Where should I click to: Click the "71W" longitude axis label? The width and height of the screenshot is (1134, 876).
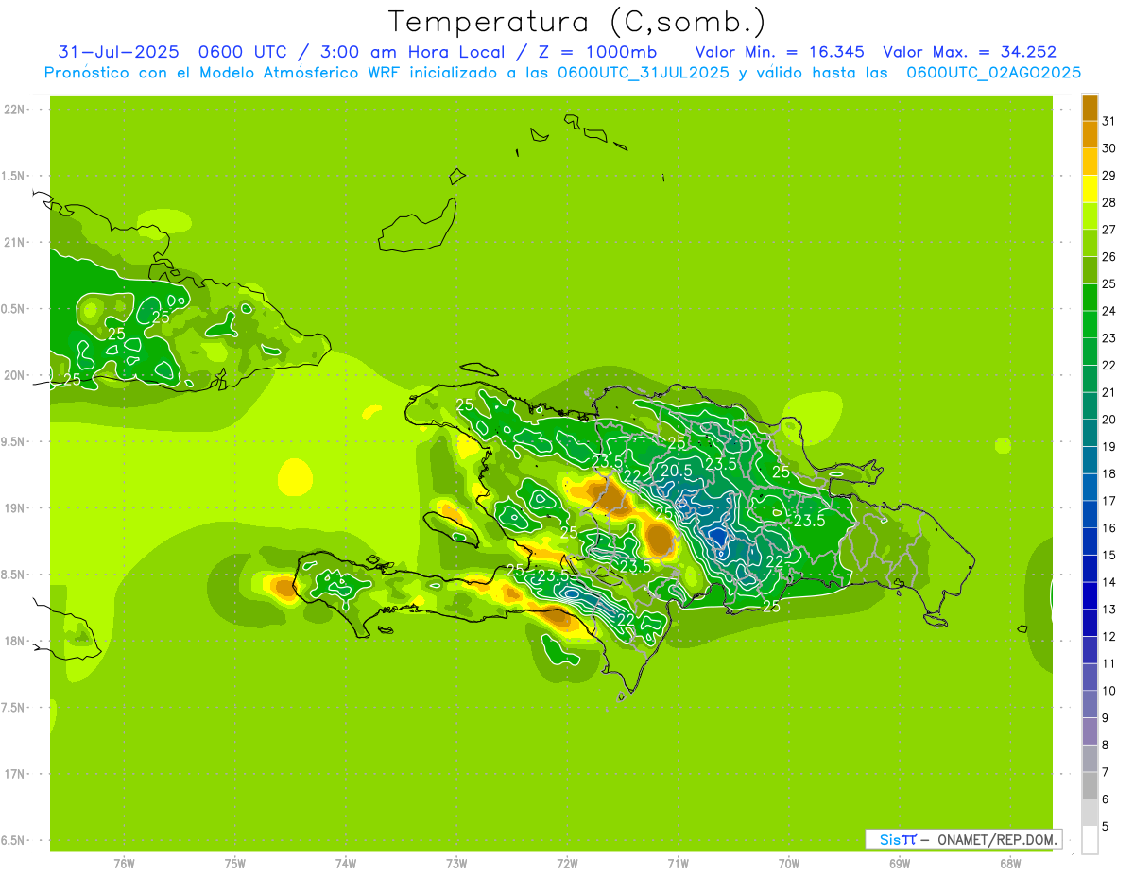(678, 864)
